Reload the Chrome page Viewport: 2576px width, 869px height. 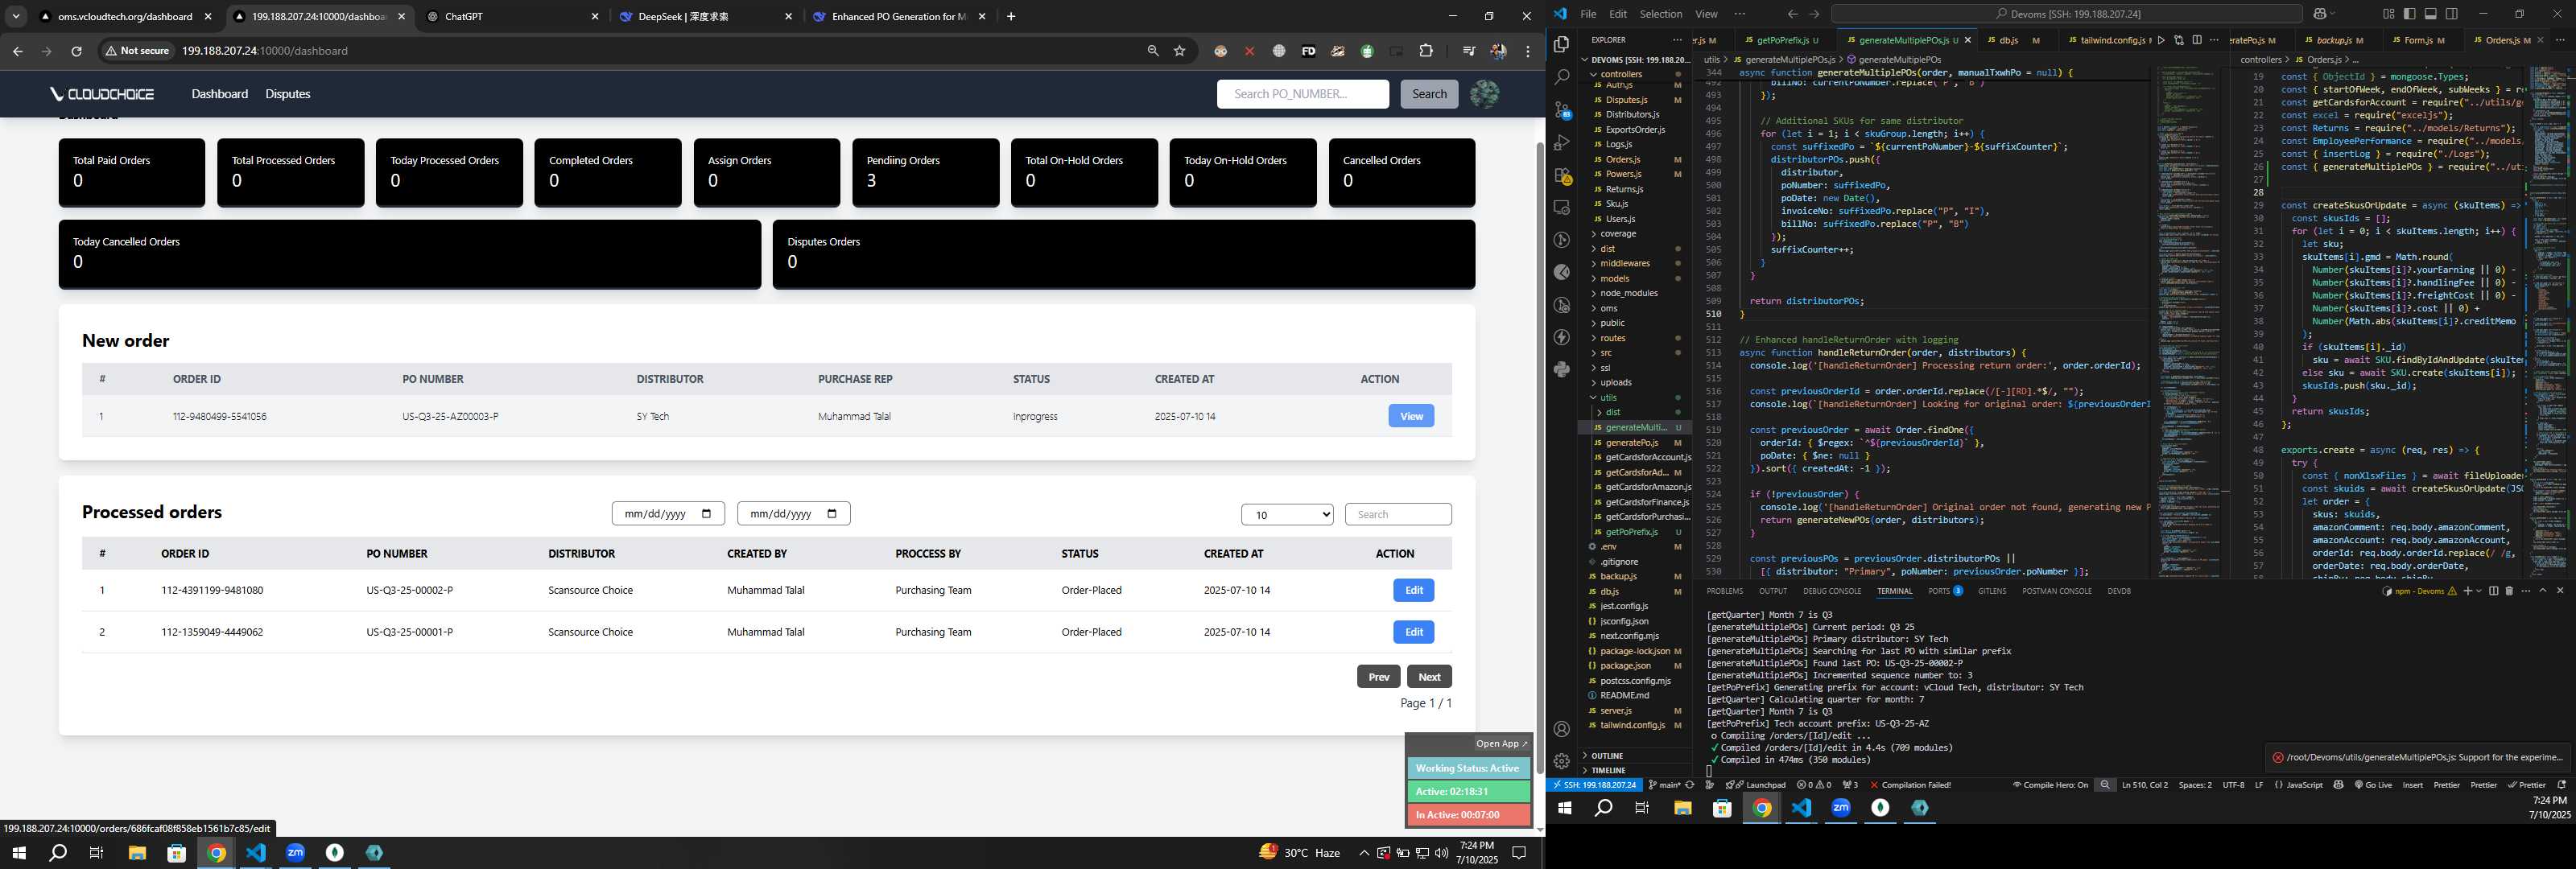point(76,51)
